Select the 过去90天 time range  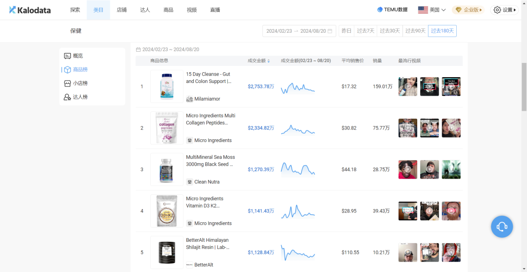pos(415,31)
